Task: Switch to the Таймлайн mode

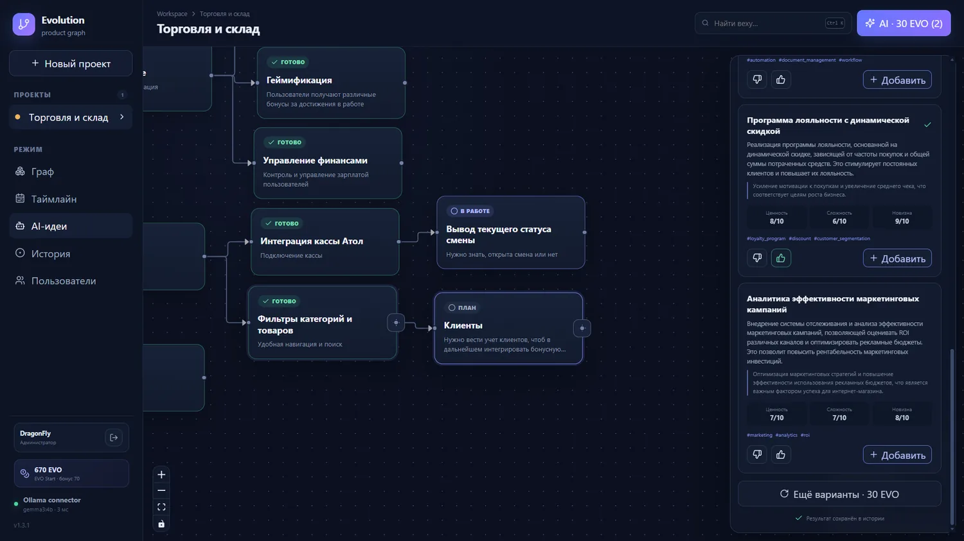Action: tap(71, 199)
